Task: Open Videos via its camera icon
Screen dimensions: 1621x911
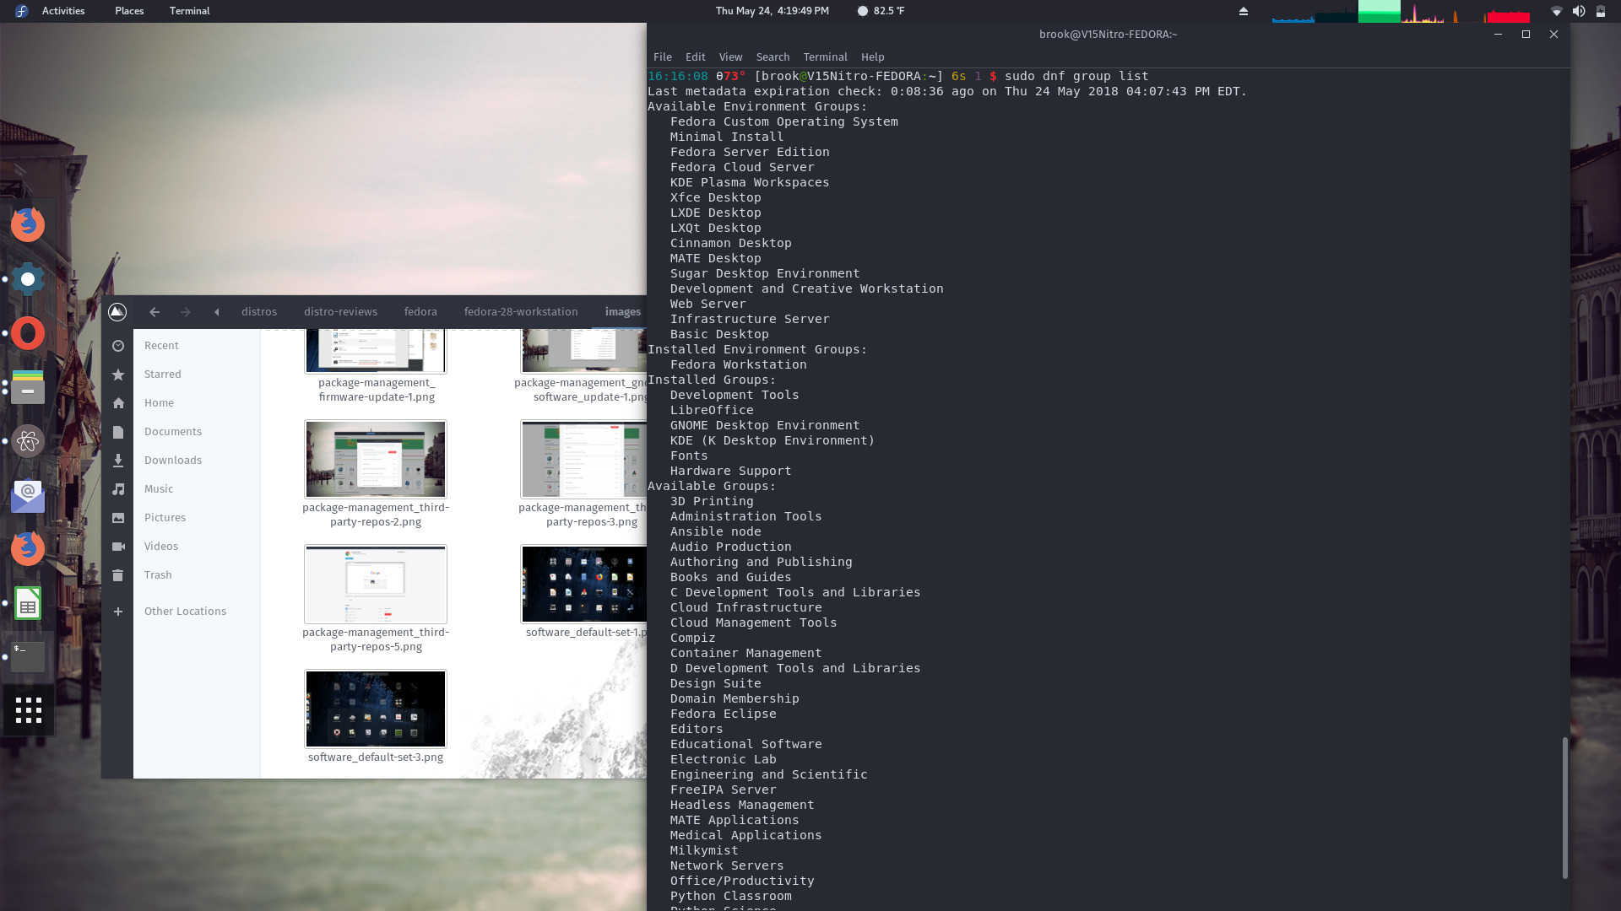Action: [118, 547]
